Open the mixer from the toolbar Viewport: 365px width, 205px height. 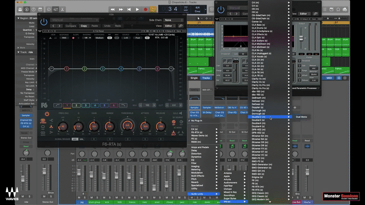[x=56, y=9]
